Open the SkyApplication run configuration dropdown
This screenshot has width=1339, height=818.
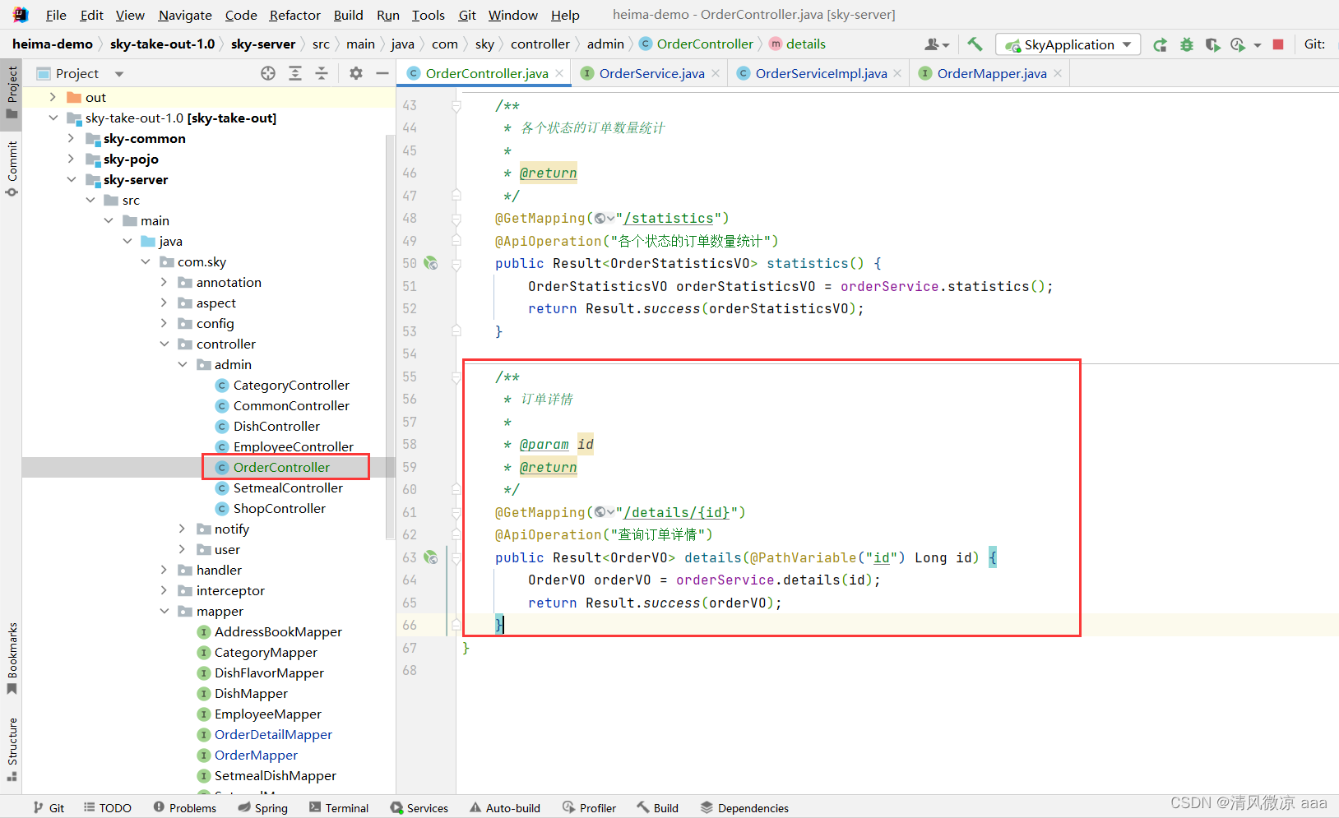click(1068, 44)
